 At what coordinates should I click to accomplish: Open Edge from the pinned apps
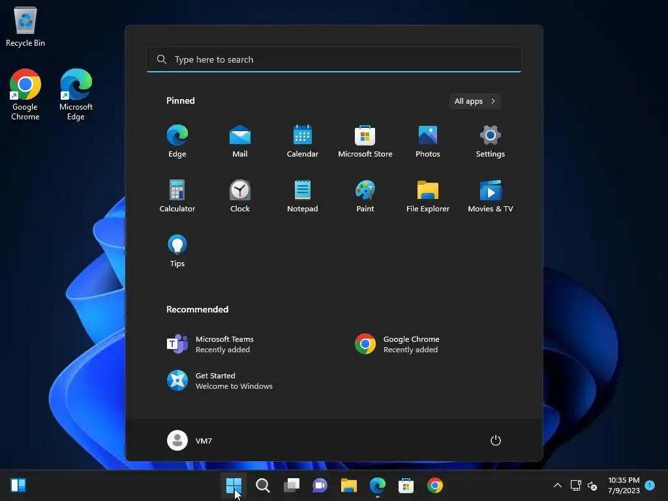coord(177,142)
